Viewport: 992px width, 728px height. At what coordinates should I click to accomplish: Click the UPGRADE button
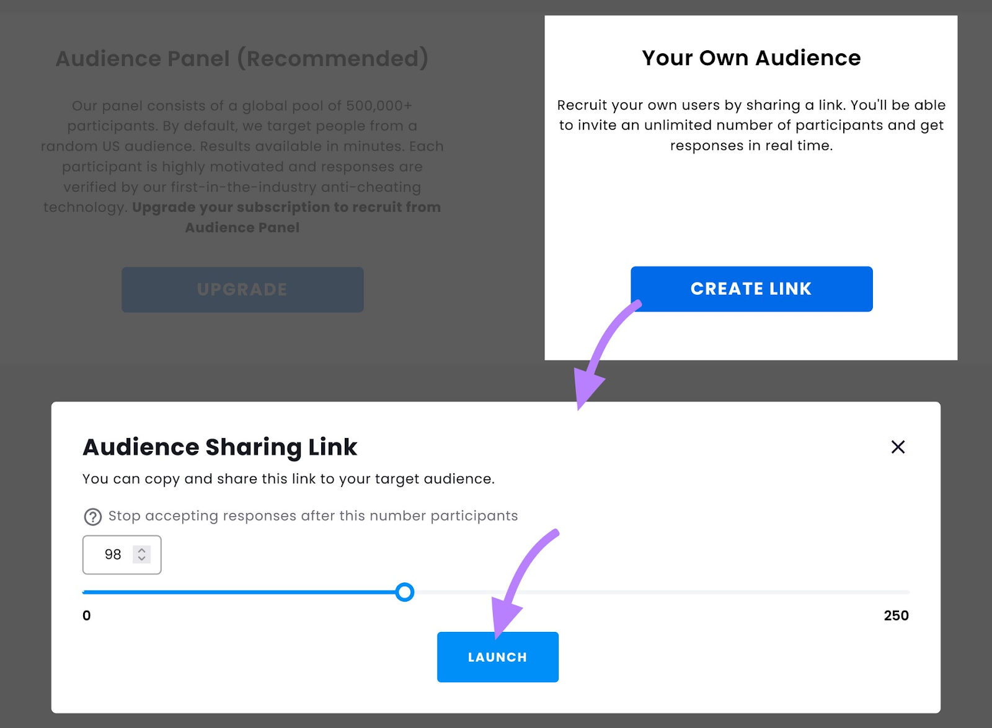[x=242, y=289]
